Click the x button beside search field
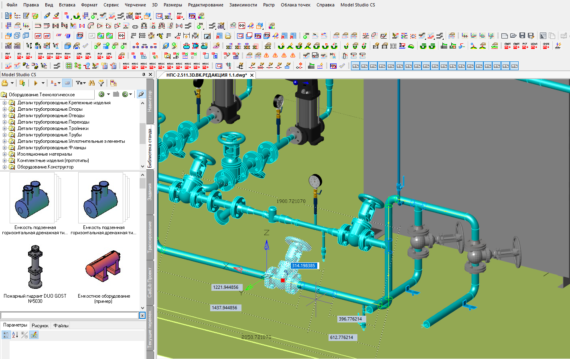The width and height of the screenshot is (570, 359). [x=142, y=316]
